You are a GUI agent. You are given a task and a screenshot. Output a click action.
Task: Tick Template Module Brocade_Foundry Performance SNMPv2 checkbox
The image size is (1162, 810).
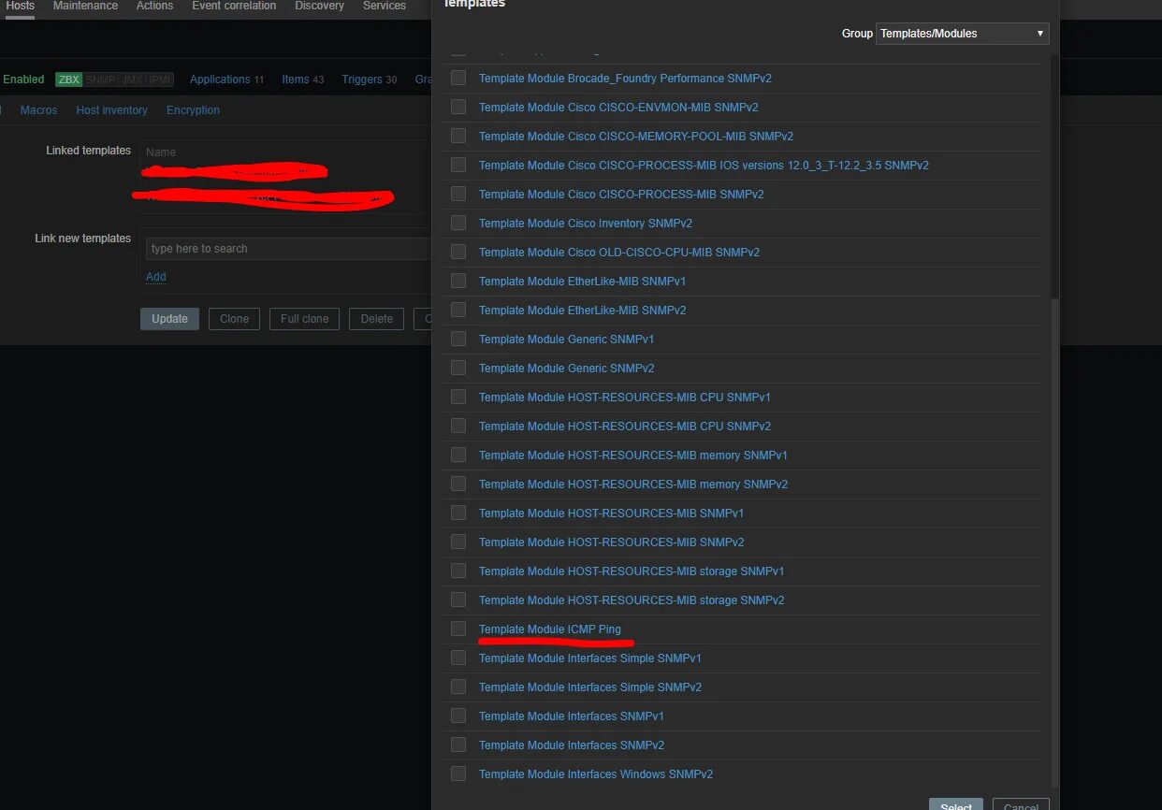click(x=458, y=78)
